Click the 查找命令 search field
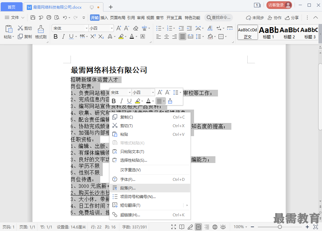The width and height of the screenshot is (322, 231). coord(219,18)
